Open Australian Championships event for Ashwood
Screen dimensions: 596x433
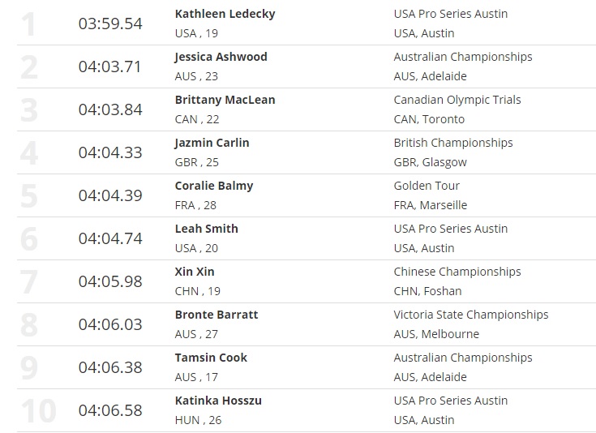coord(463,57)
